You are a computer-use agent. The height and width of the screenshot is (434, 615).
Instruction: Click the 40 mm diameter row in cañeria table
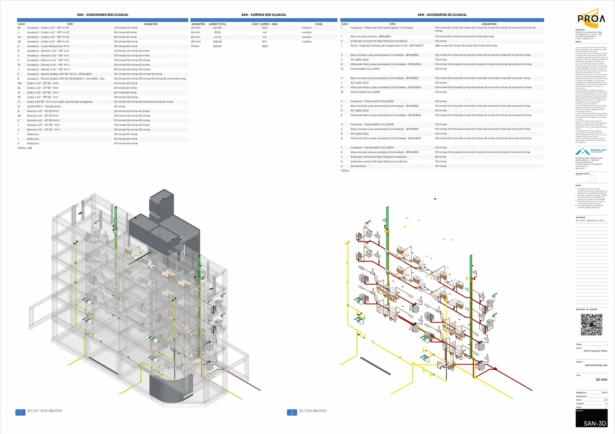264,28
